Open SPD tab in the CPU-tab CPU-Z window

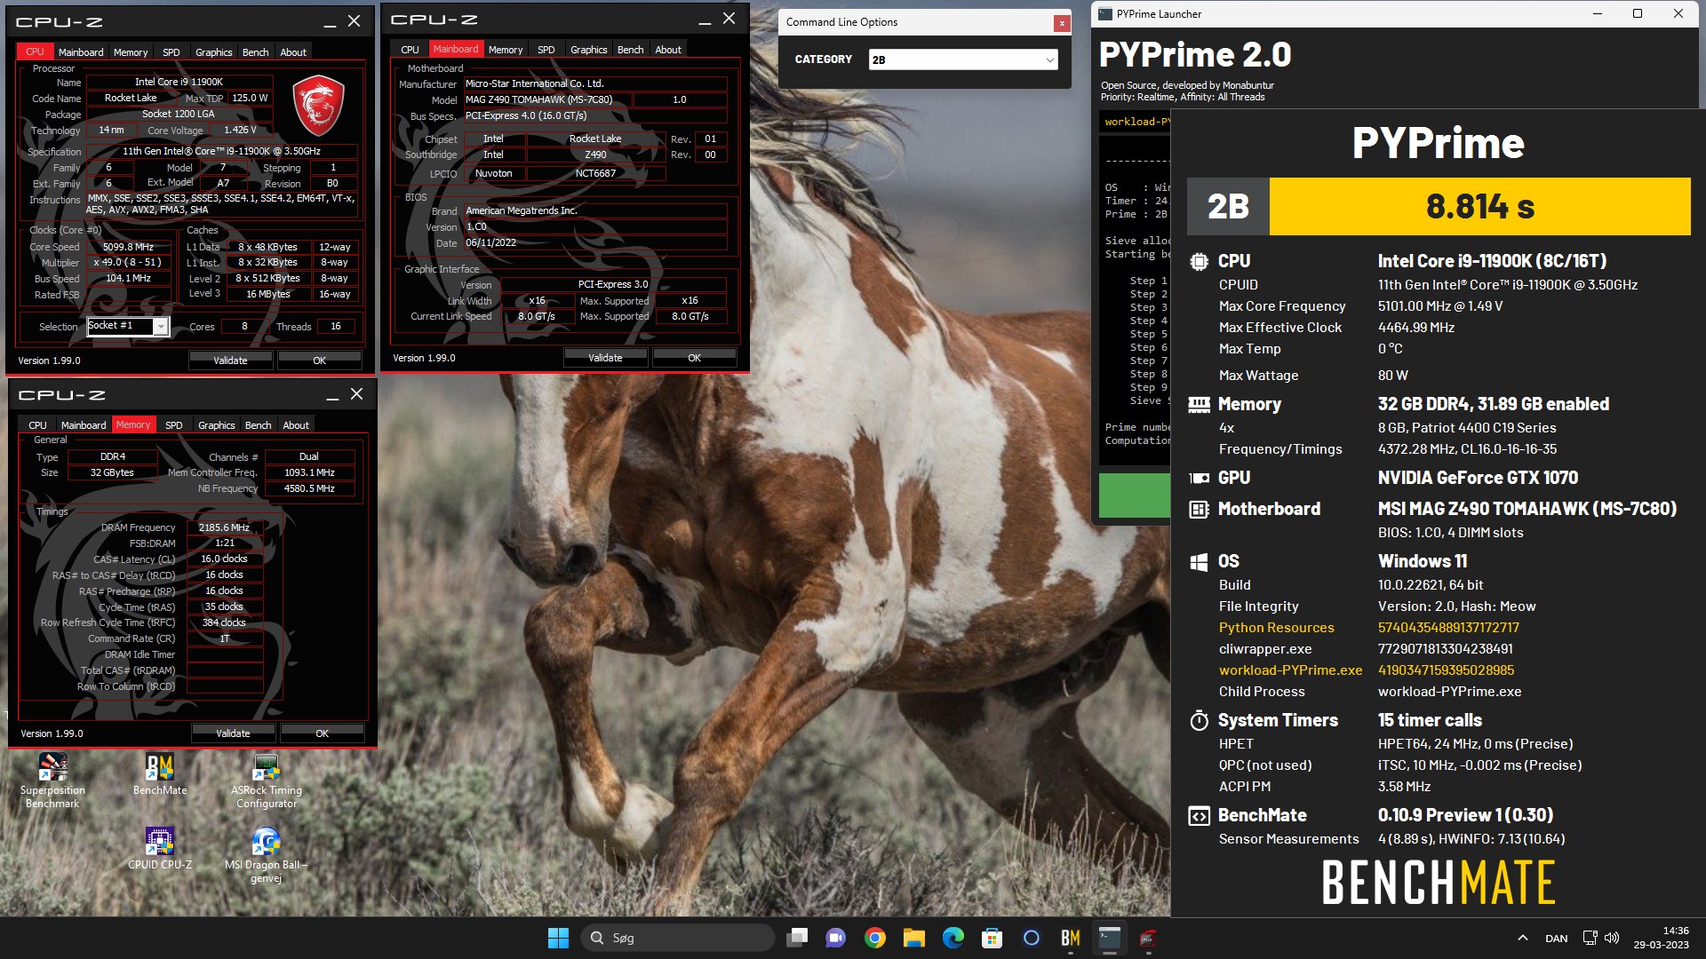point(171,52)
